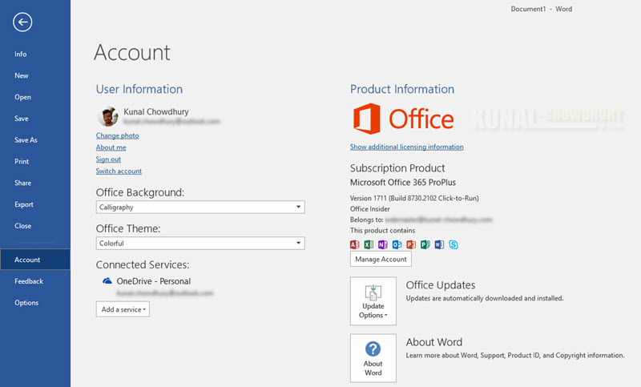Click the Excel app icon
The width and height of the screenshot is (641, 387).
[x=369, y=244]
